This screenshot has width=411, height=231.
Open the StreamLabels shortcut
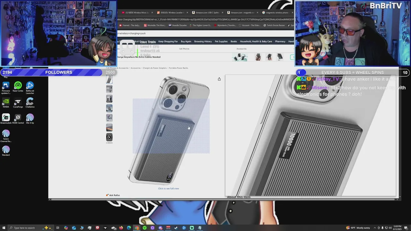coord(5,119)
